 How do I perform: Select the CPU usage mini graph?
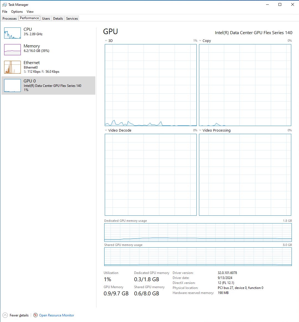pos(12,33)
